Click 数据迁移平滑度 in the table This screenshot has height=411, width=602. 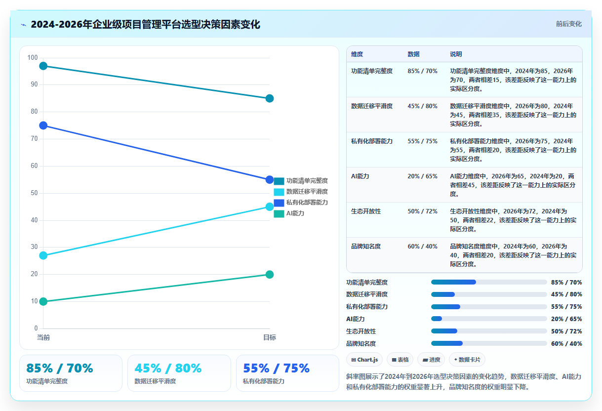tap(372, 106)
